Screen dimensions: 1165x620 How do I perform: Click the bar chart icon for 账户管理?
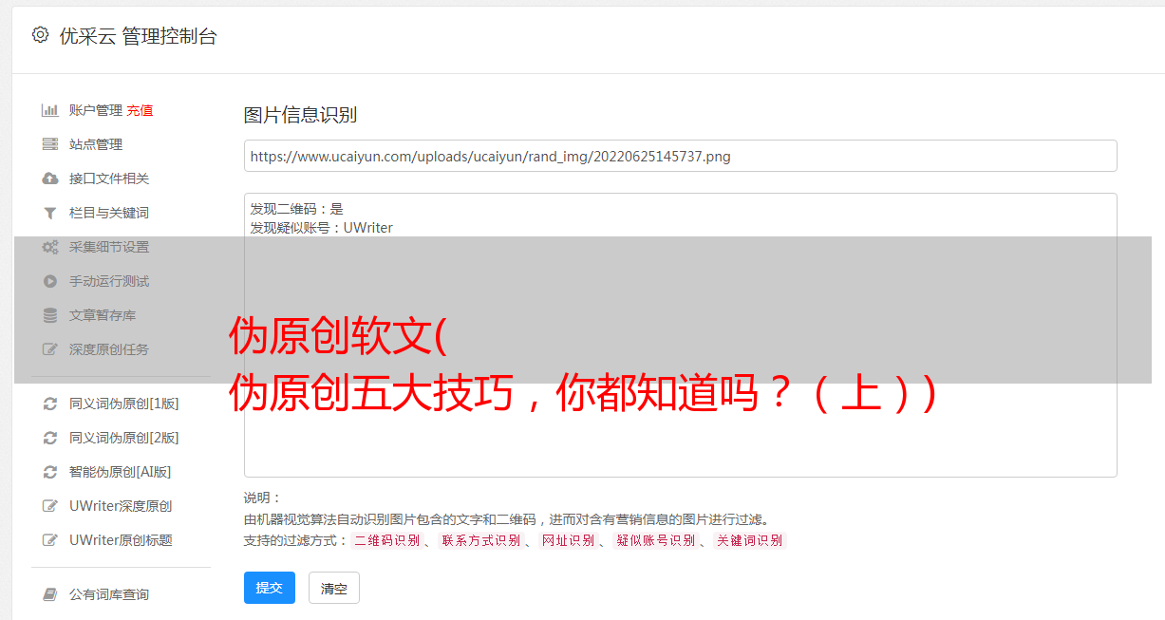point(50,110)
